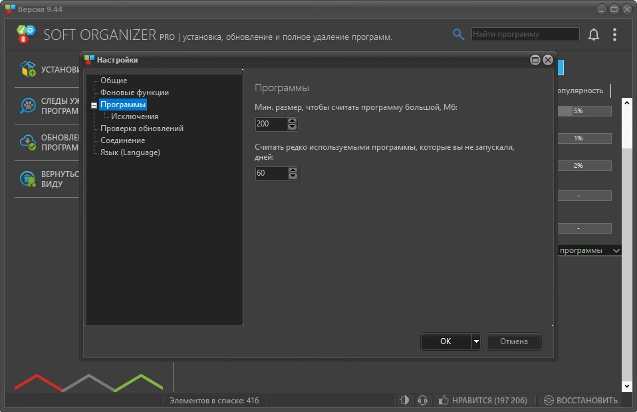Open Язык (Language) settings
Image resolution: width=637 pixels, height=412 pixels.
[x=130, y=152]
